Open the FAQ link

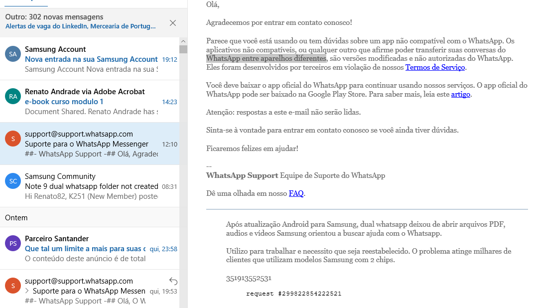point(296,193)
